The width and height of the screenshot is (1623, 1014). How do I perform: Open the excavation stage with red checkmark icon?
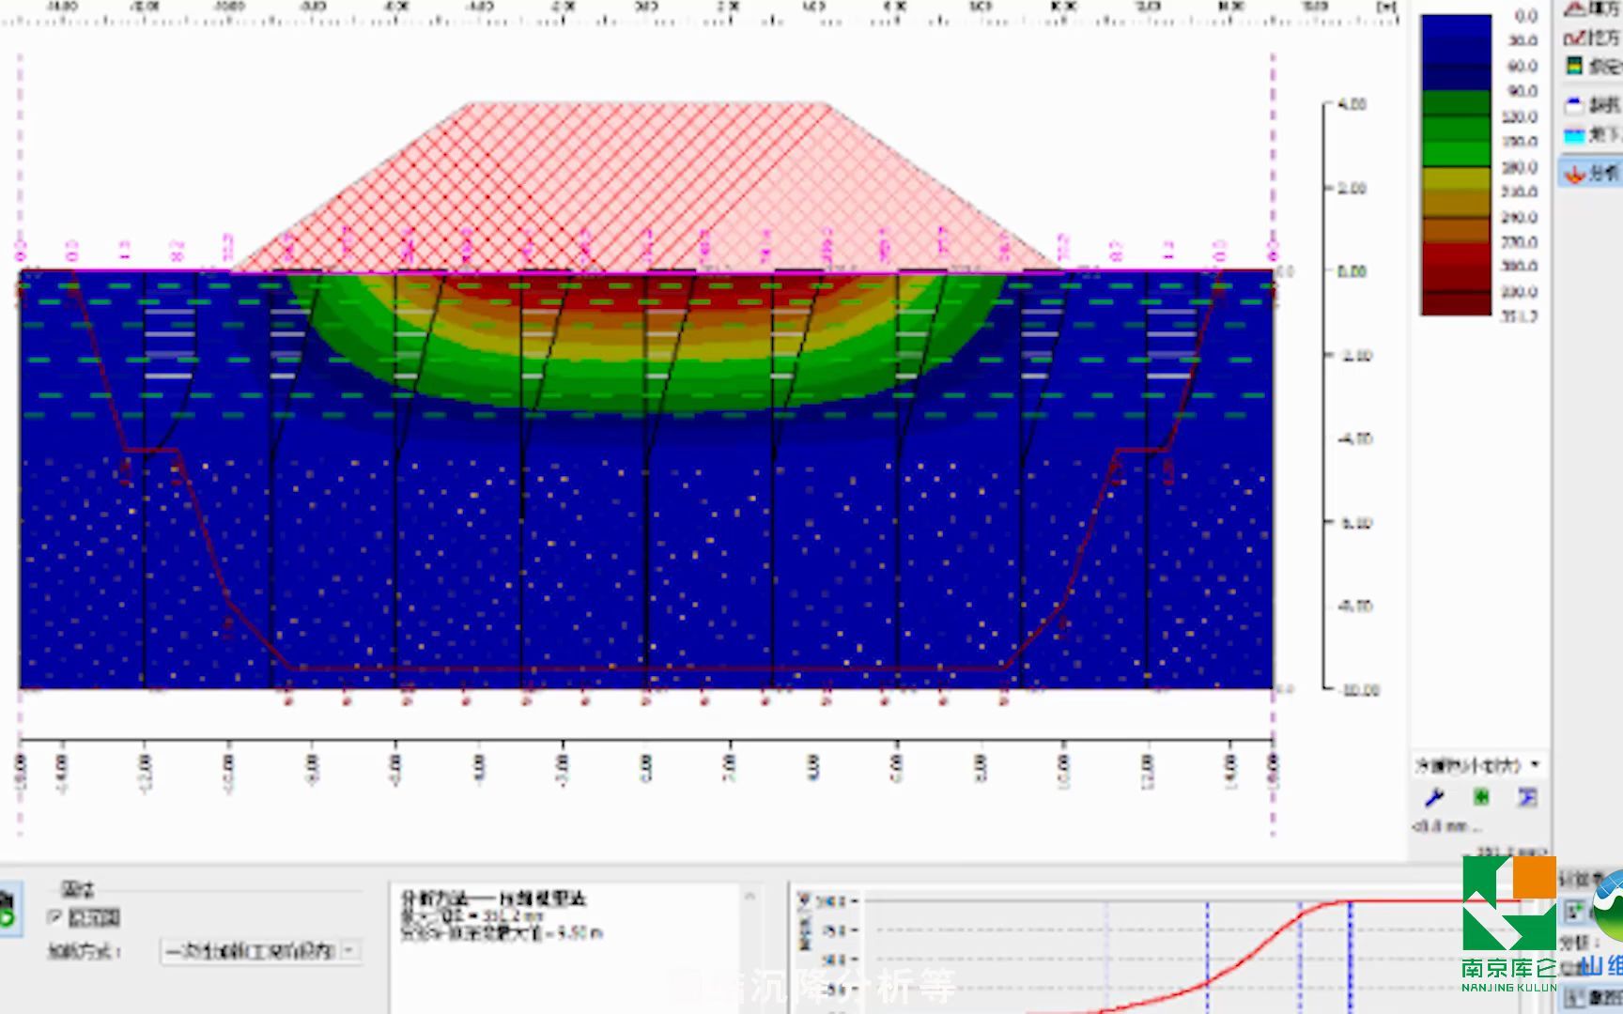[1593, 38]
